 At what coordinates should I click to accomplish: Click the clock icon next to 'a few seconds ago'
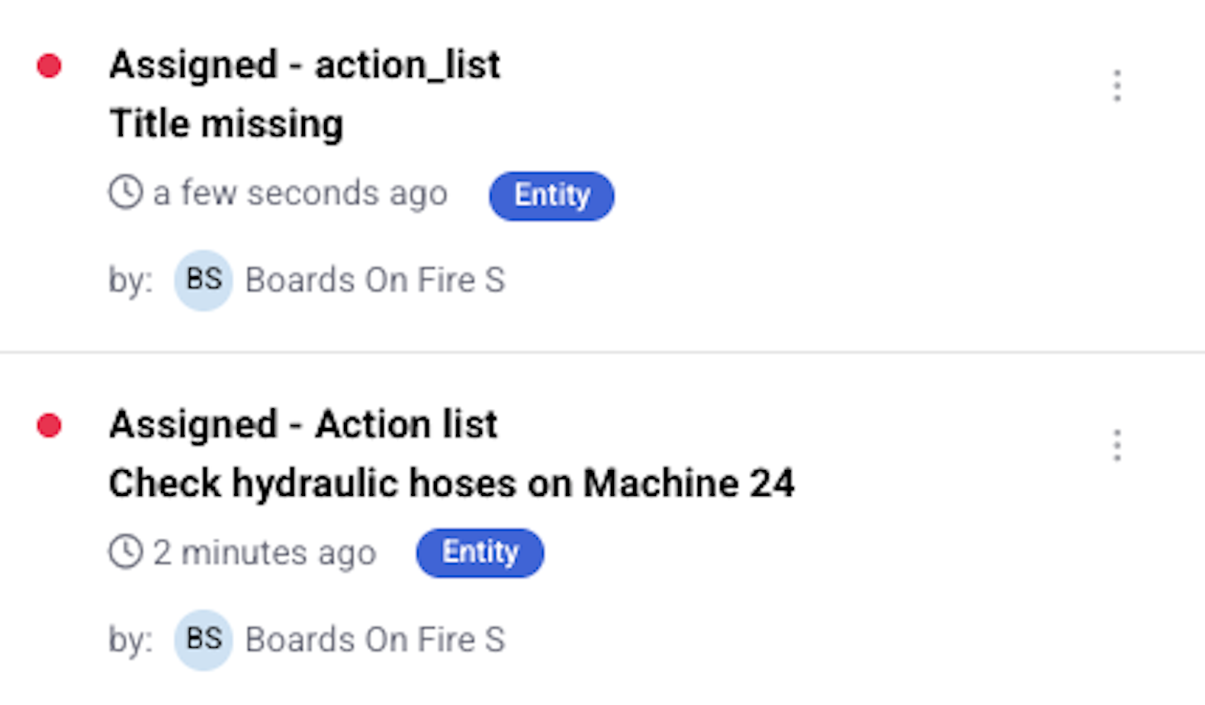pyautogui.click(x=125, y=192)
